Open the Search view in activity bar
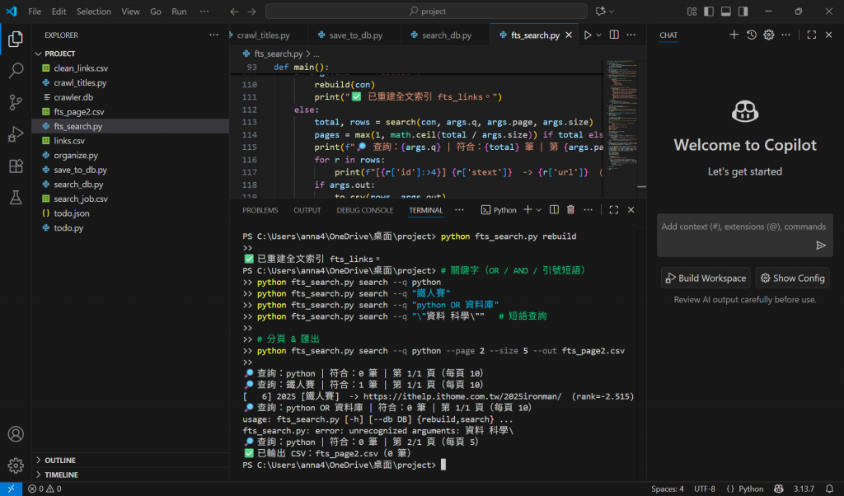 15,71
